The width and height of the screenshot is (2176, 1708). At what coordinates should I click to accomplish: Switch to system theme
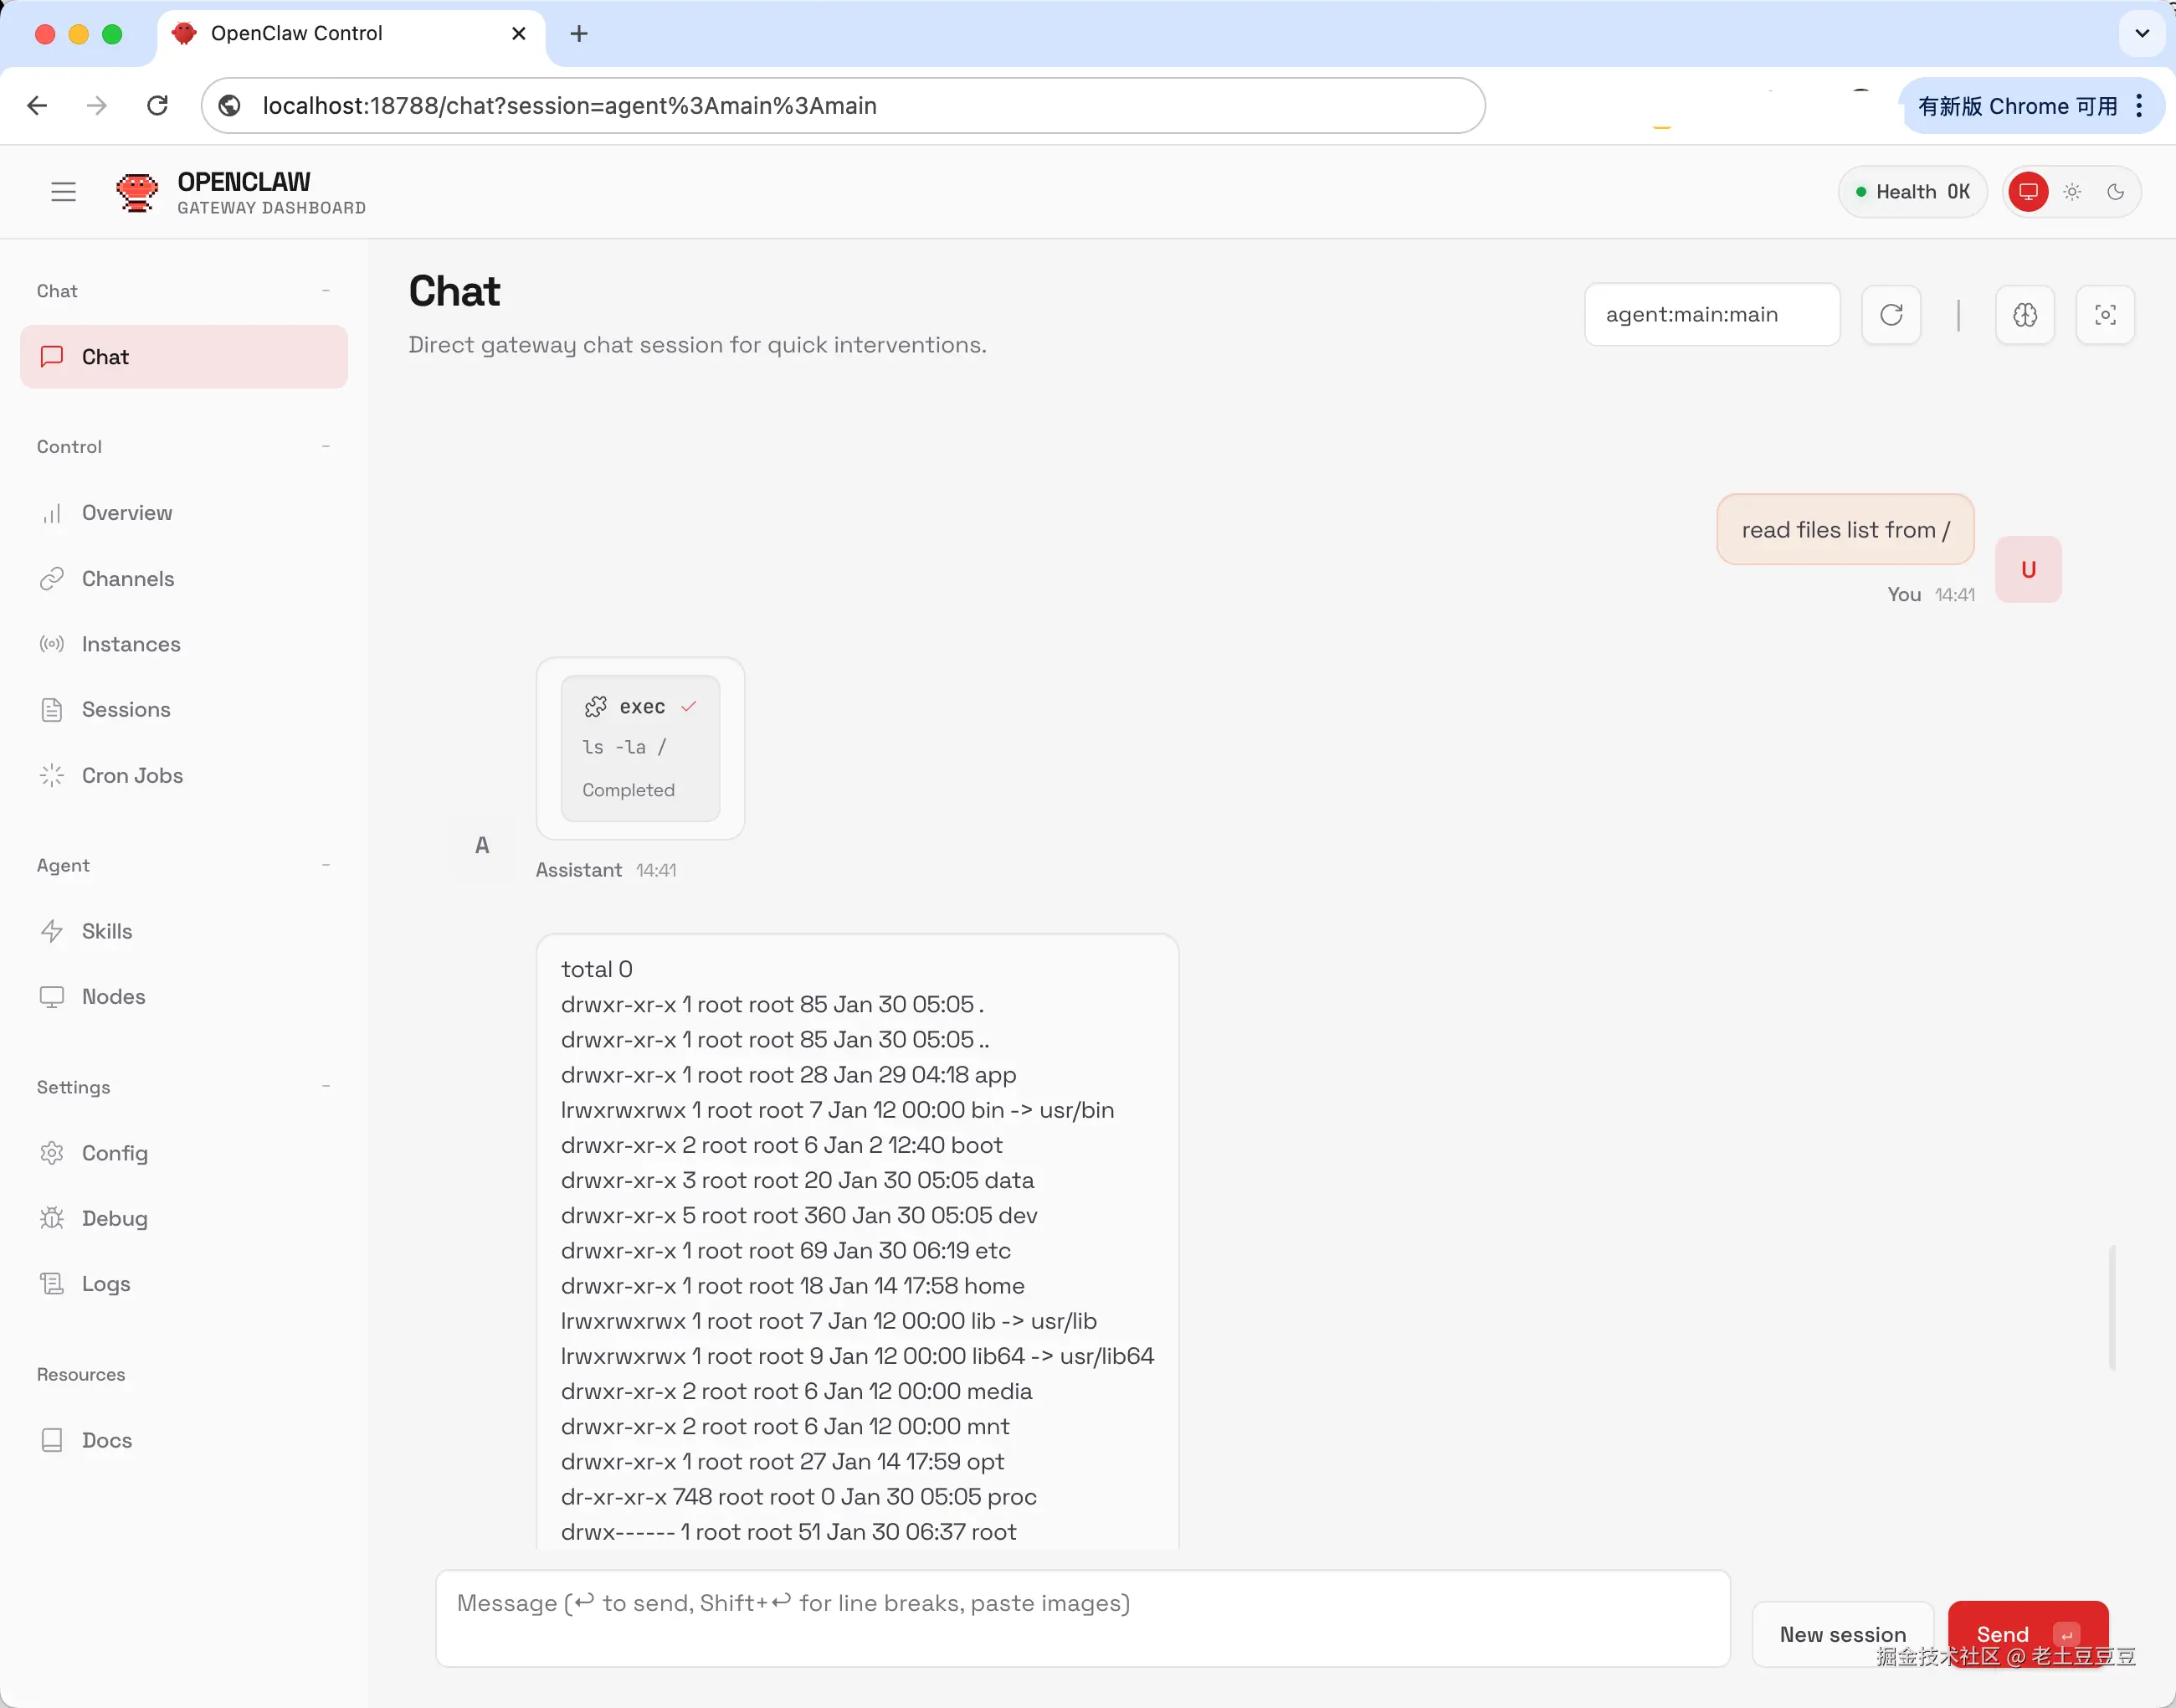2028,191
